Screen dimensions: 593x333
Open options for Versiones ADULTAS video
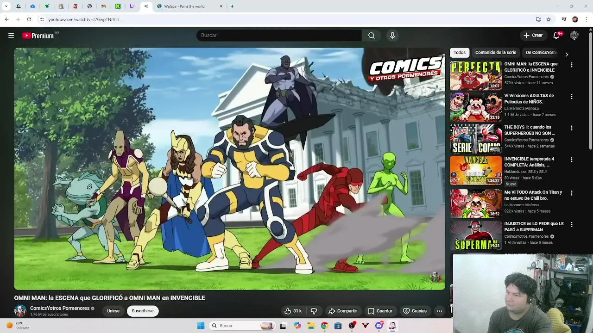tap(572, 97)
